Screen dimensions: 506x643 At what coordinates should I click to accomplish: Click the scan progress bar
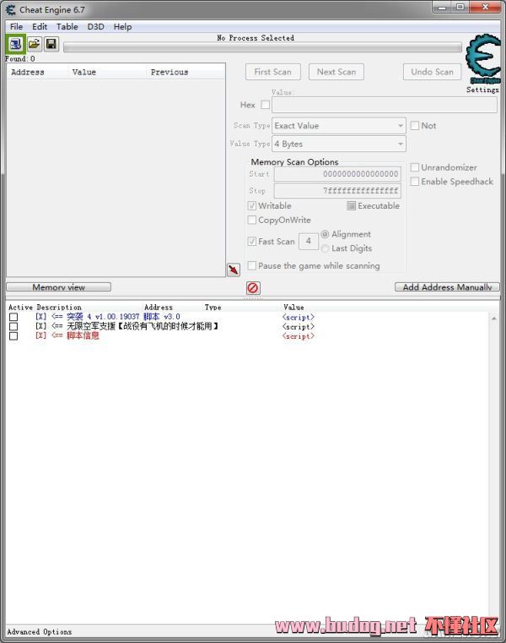coord(262,47)
